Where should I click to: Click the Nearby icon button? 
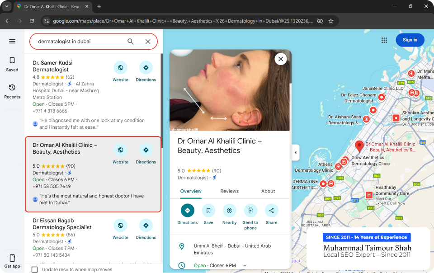[229, 211]
